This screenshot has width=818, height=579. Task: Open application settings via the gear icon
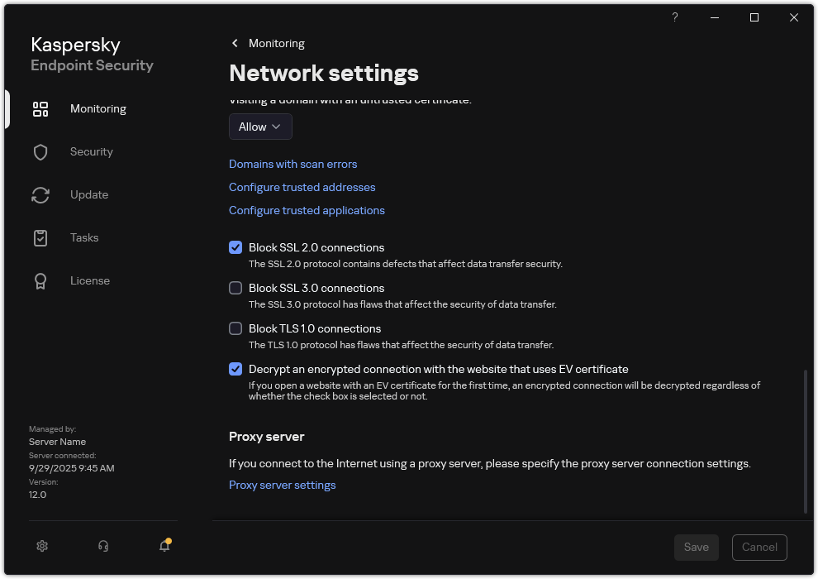point(42,546)
